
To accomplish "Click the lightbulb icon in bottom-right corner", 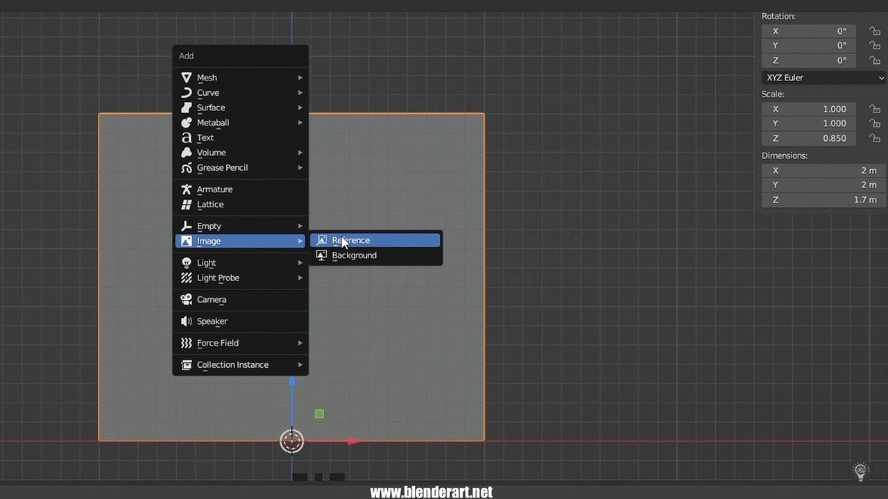I will (x=861, y=472).
